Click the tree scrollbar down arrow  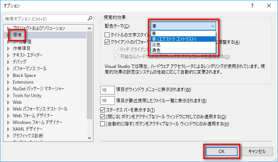point(90,138)
